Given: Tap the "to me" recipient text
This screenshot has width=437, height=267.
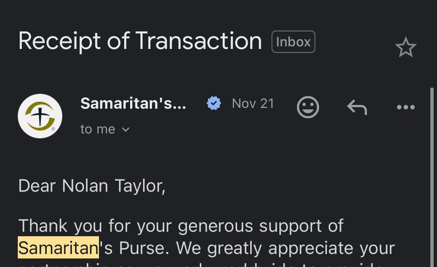Looking at the screenshot, I should tap(98, 129).
